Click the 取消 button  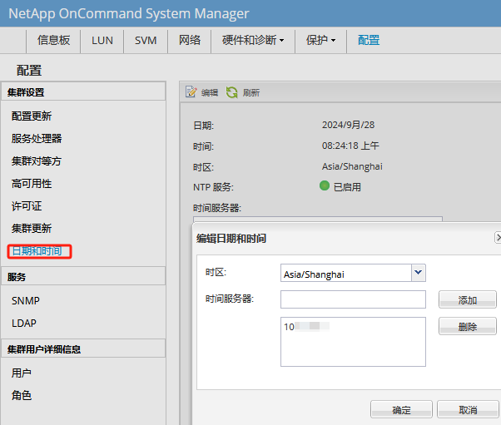click(x=468, y=409)
